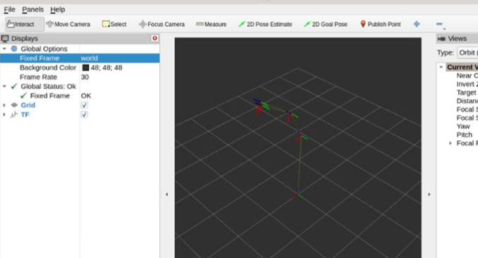Viewport: 478px width, 258px height.
Task: Click the blue plus add-tool icon
Action: pos(417,24)
